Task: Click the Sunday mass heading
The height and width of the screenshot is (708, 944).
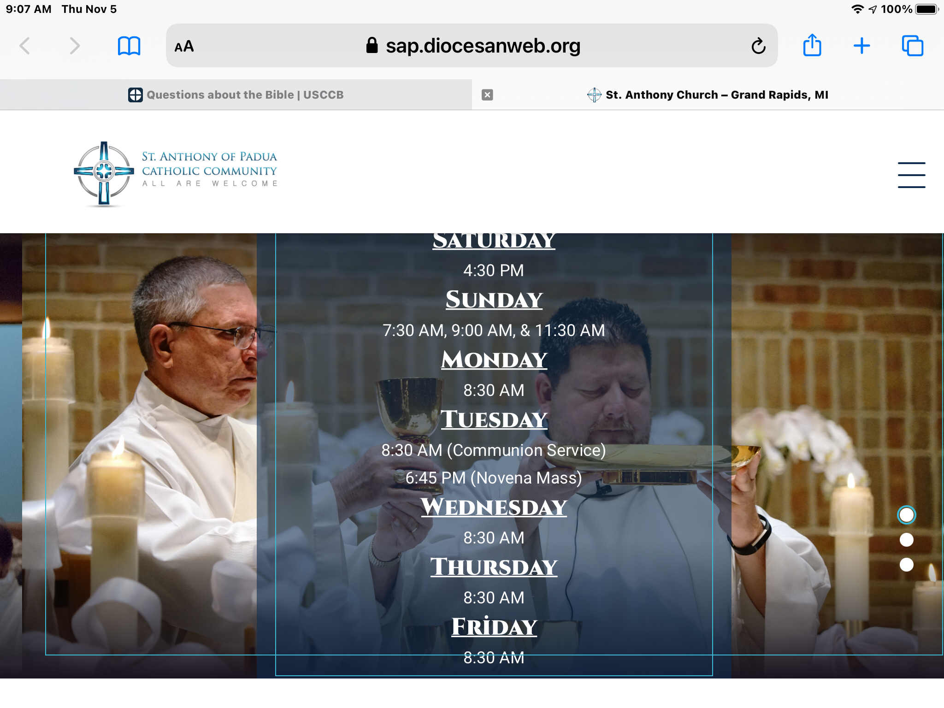Action: tap(494, 300)
